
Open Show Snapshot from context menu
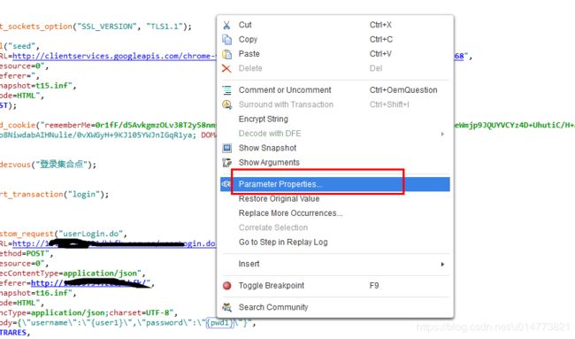pos(334,148)
